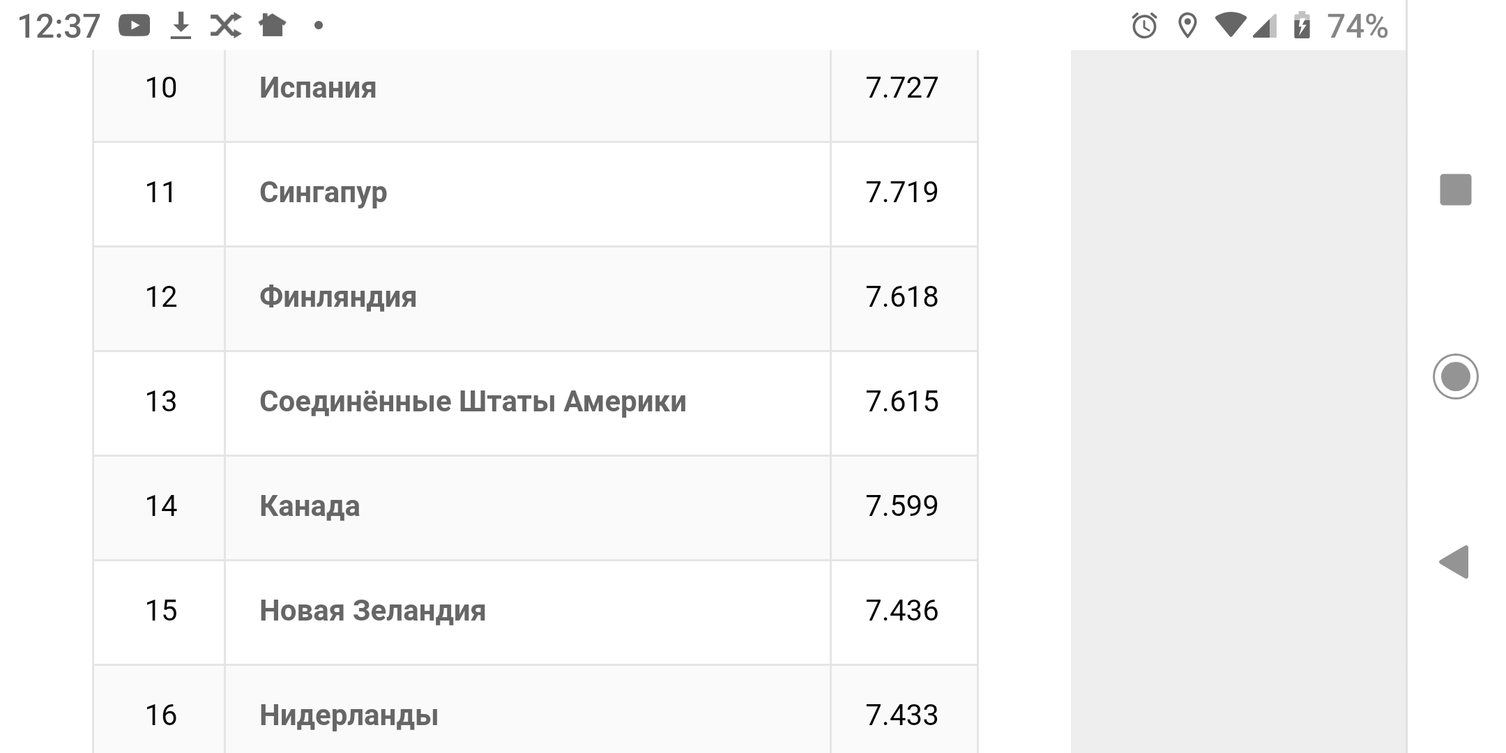Tap Новая Зеландия country cell
Screen dimensions: 1506x753
tap(372, 611)
